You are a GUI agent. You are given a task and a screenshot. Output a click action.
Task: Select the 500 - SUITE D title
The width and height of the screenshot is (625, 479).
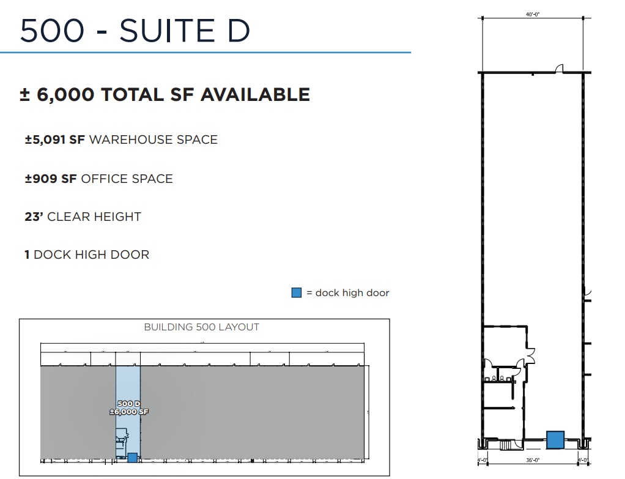[x=136, y=29]
